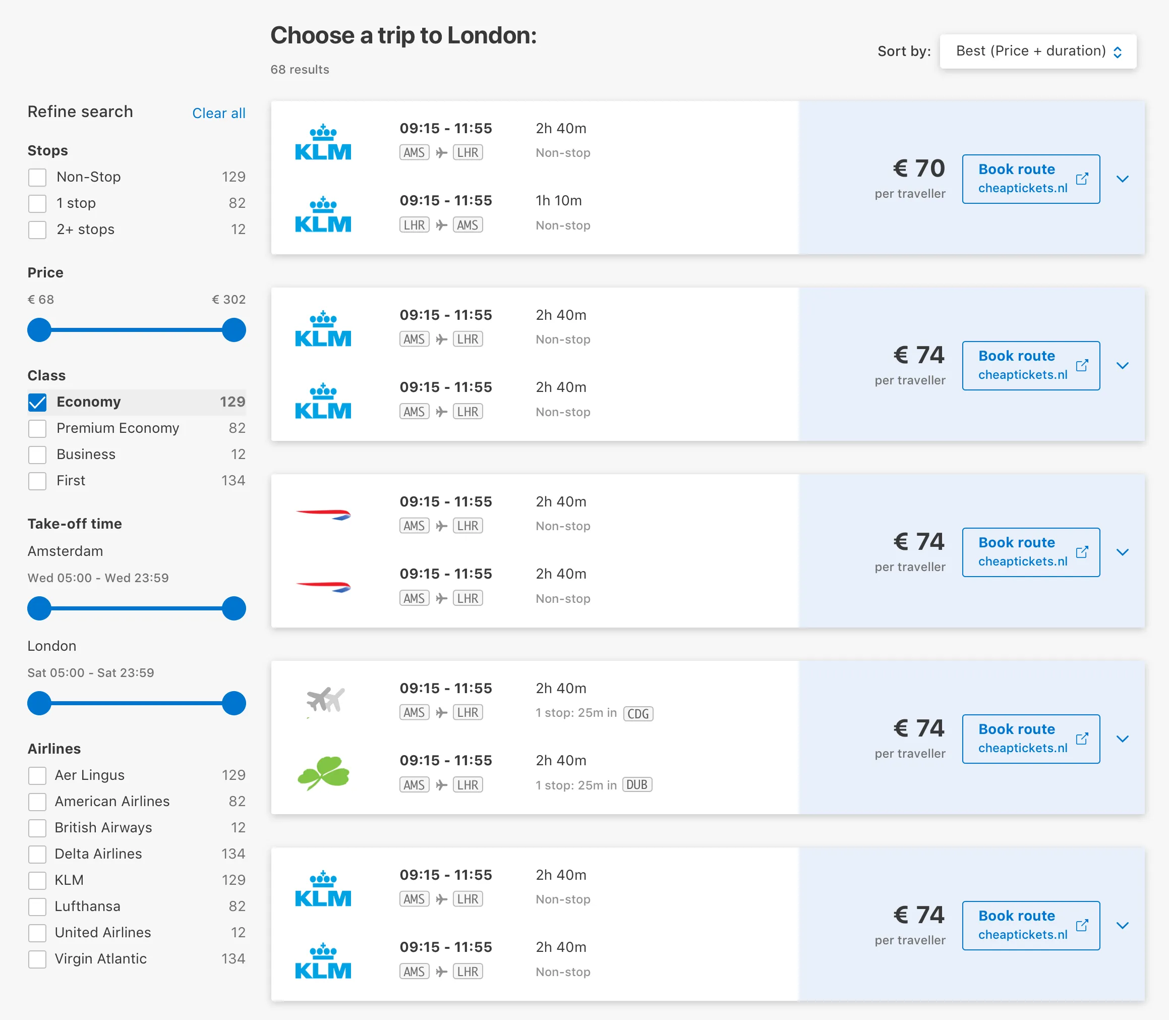Viewport: 1169px width, 1020px height.
Task: Click the external link icon on the last KLM card's button
Action: point(1082,926)
